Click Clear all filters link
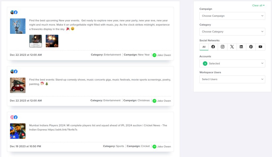This screenshot has width=272, height=157. pyautogui.click(x=258, y=6)
